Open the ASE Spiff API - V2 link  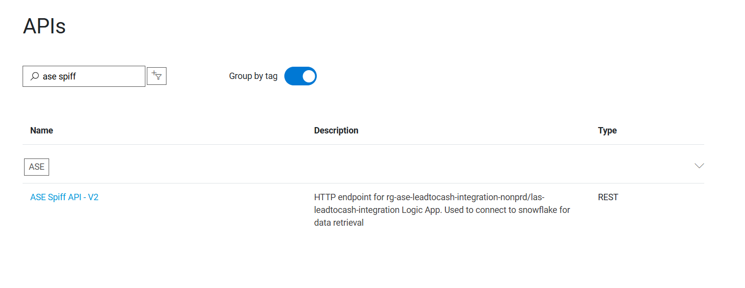(x=64, y=197)
